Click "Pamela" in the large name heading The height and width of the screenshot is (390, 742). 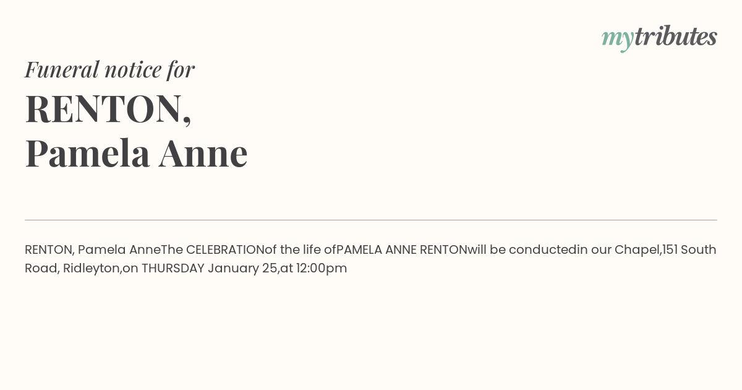point(87,153)
